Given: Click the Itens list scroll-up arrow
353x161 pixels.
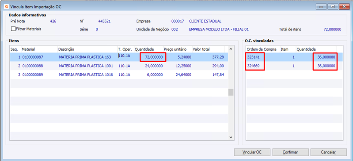Looking at the screenshot, I should click(231, 49).
